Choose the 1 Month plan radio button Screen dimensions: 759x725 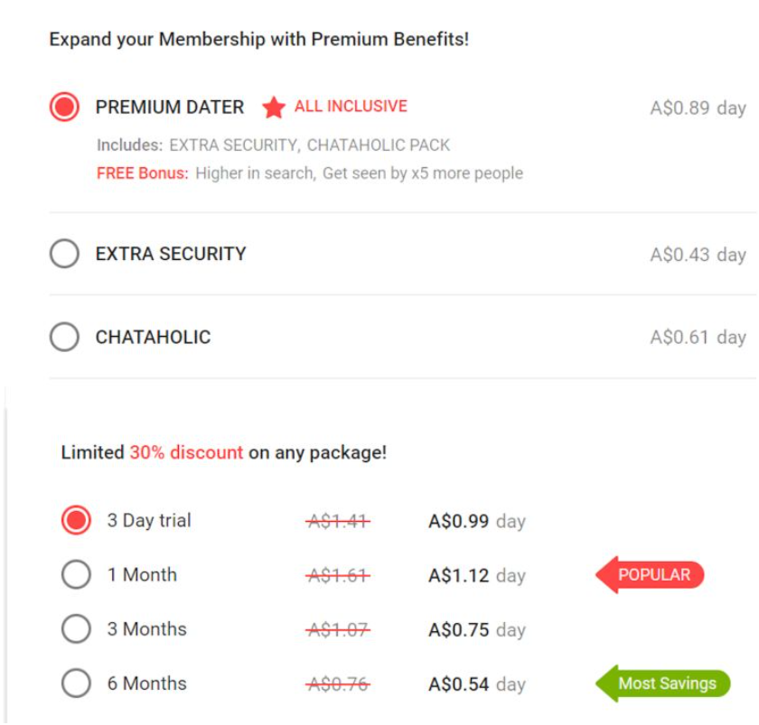(x=76, y=575)
